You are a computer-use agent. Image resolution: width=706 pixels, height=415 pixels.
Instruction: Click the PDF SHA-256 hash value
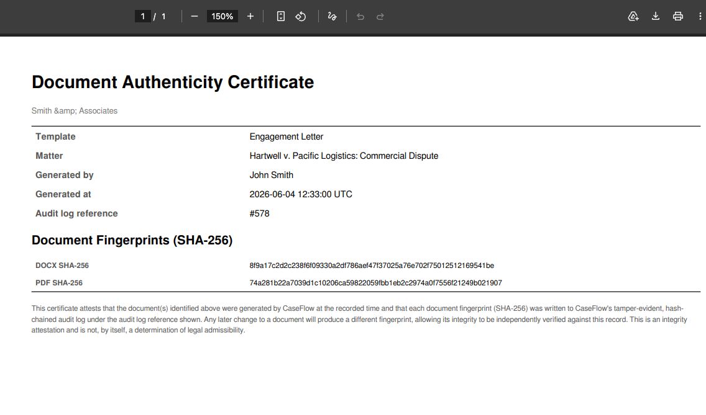coord(375,283)
